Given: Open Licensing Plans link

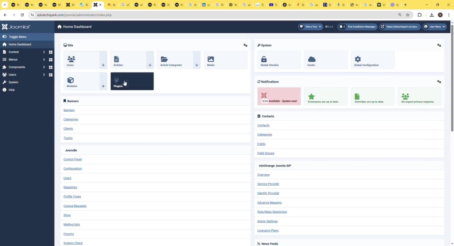Looking at the screenshot, I should coord(268,231).
